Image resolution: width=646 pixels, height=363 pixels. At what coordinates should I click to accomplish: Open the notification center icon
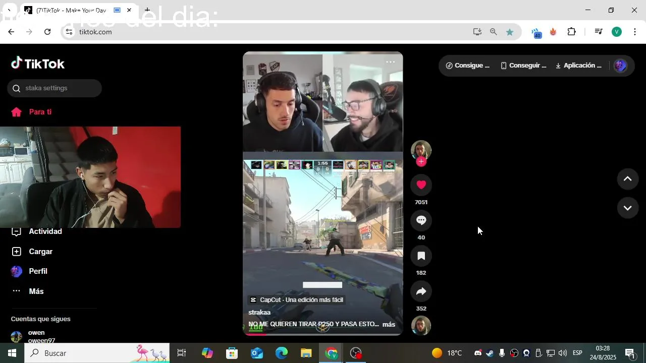tap(630, 353)
